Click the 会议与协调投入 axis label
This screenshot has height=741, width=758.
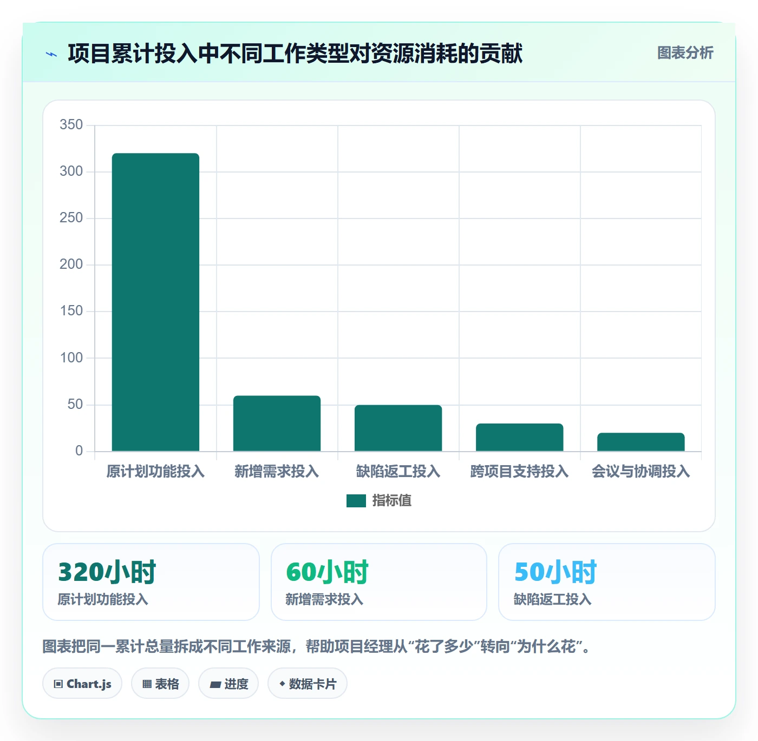pyautogui.click(x=641, y=472)
